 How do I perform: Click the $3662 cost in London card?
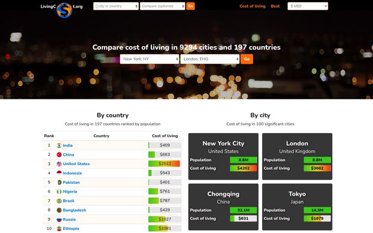click(x=317, y=168)
